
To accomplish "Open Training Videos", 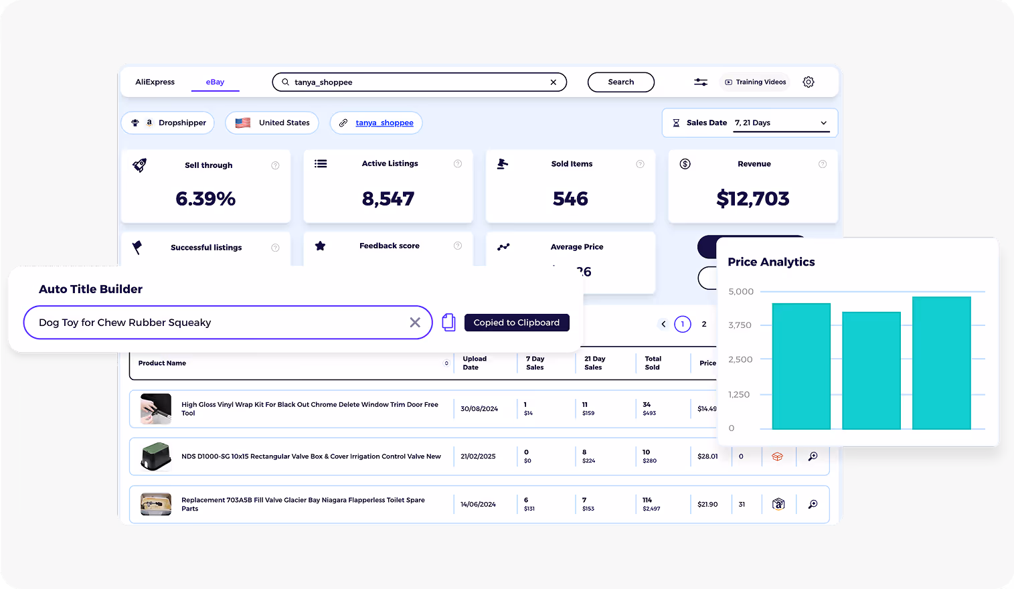I will point(755,82).
